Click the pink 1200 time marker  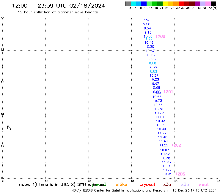click(x=160, y=37)
